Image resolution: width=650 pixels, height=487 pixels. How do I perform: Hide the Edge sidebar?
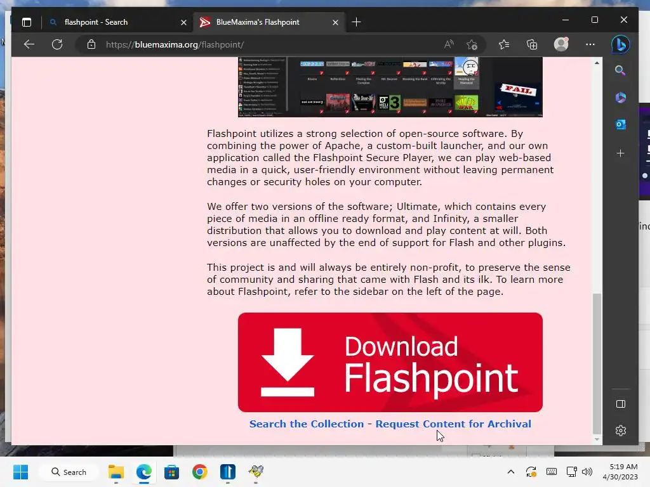pos(621,404)
